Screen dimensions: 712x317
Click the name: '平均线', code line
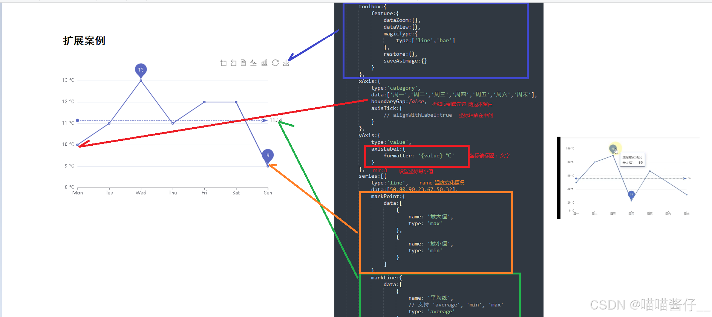pos(431,298)
